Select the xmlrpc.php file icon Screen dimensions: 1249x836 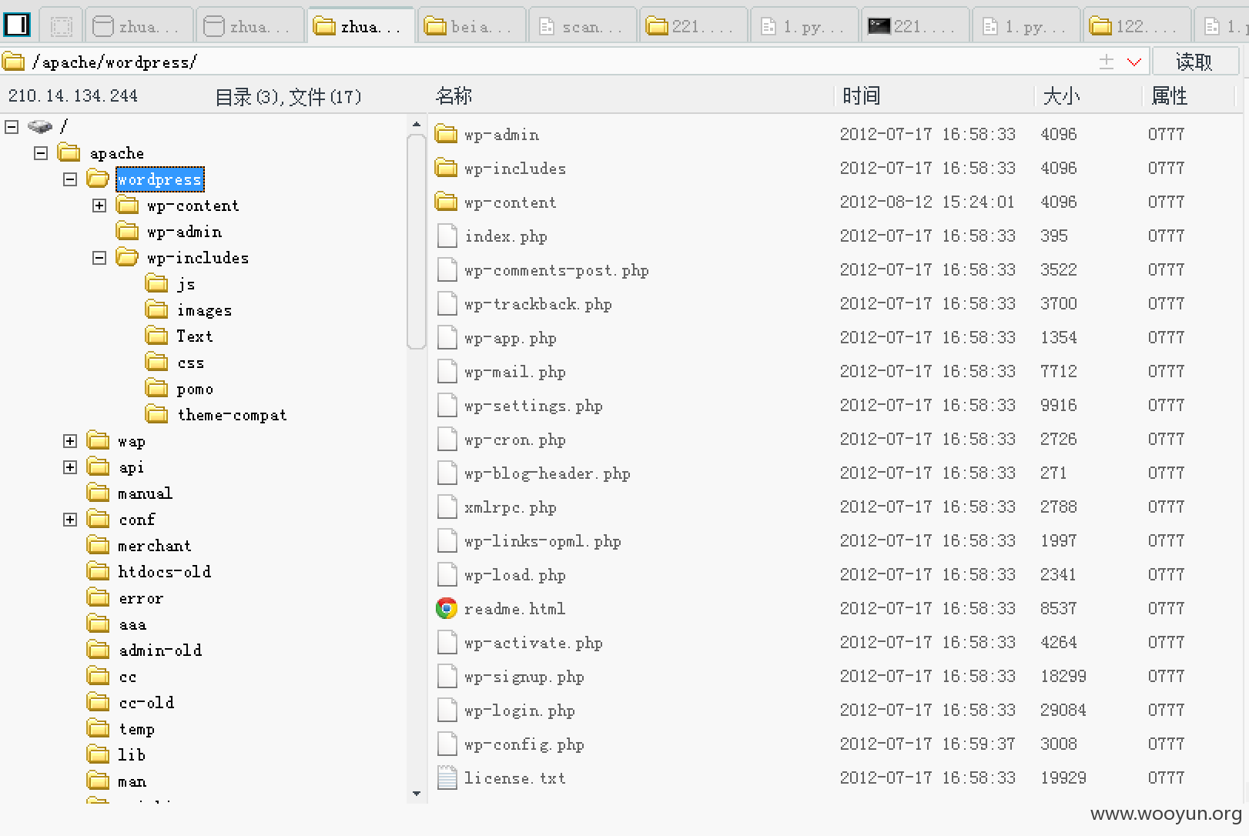tap(447, 507)
